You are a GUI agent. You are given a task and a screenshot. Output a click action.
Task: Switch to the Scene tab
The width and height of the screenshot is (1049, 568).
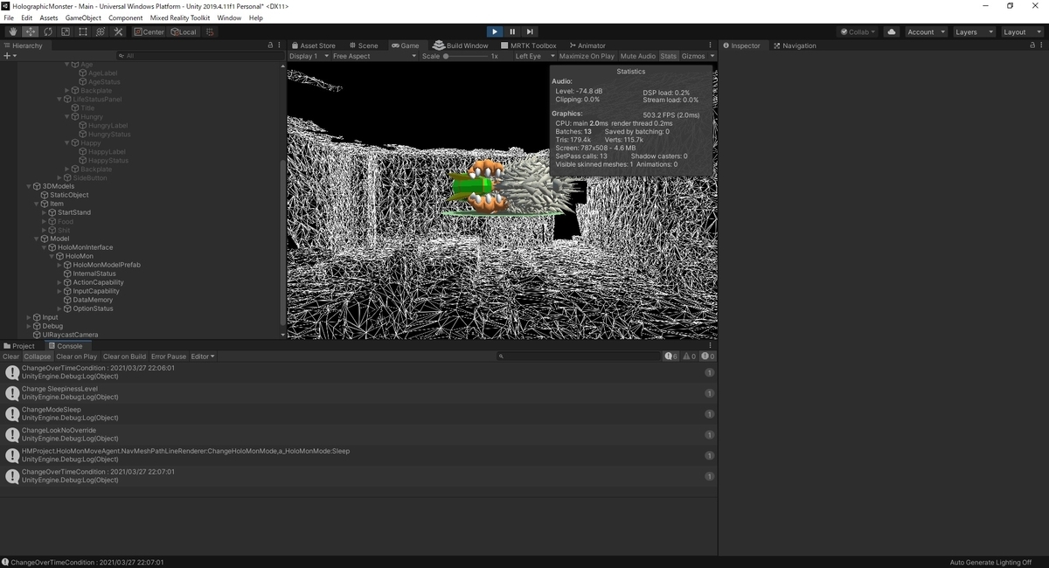click(x=364, y=45)
